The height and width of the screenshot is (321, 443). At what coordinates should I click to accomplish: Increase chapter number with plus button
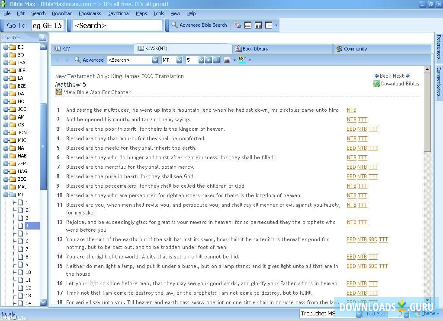click(x=209, y=60)
